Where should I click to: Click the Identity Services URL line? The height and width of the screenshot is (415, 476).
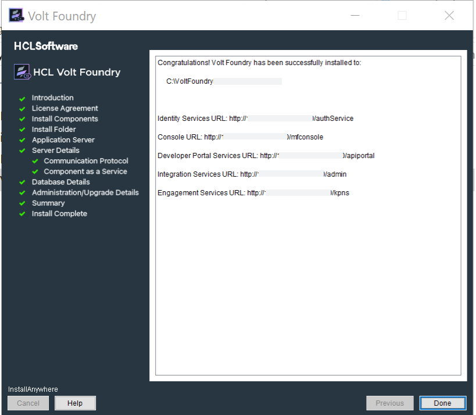pyautogui.click(x=255, y=119)
